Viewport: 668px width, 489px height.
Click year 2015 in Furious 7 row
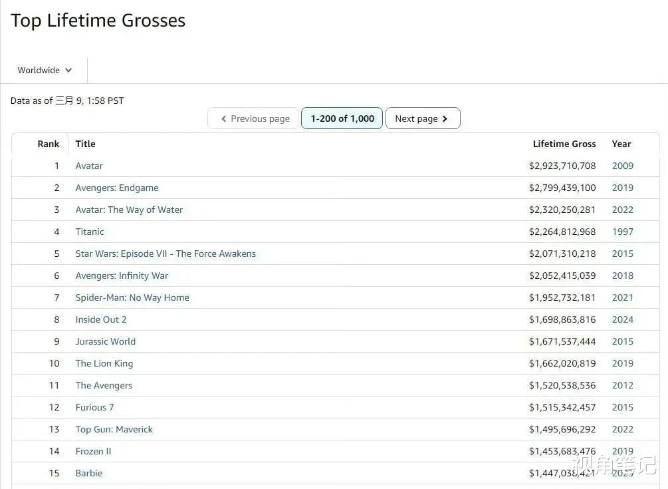tap(622, 408)
